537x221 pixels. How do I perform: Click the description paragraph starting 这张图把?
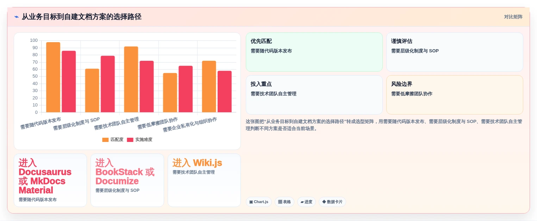384,125
